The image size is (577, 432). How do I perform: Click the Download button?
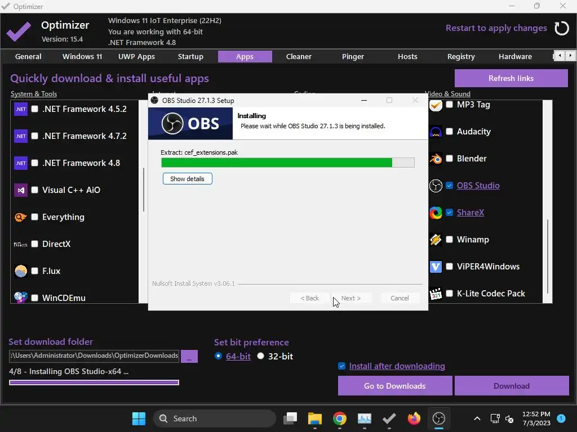pos(512,386)
